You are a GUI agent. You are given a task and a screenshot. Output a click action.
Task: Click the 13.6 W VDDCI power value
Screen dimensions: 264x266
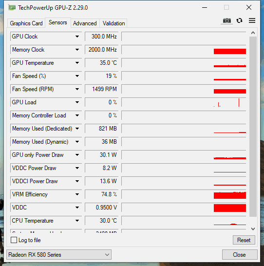click(x=102, y=181)
